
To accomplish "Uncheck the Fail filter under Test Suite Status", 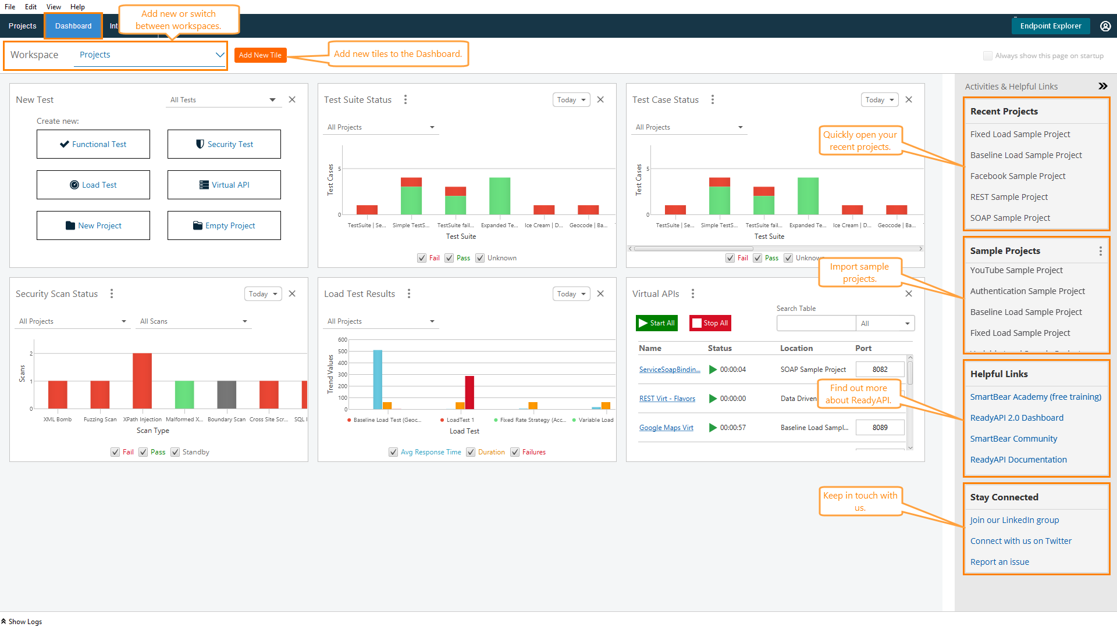I will (421, 257).
